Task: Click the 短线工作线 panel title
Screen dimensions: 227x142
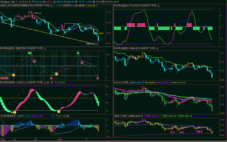Action: (x=120, y=116)
